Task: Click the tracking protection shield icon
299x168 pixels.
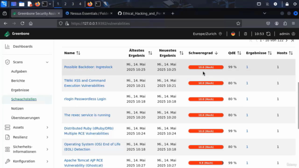Action: [x=61, y=23]
